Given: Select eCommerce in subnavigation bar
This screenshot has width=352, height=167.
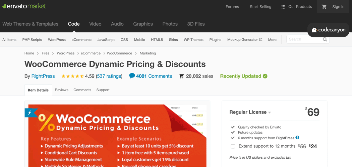Looking at the screenshot, I should [x=81, y=40].
